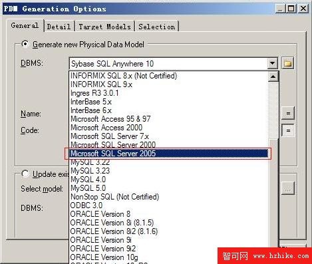Viewport: 312px width, 264px height.
Task: Select MySQL 3.22 in list
Action: click(168, 162)
